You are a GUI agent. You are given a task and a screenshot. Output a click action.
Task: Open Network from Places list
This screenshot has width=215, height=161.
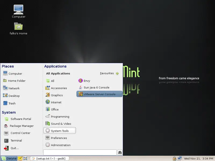click(x=11, y=88)
